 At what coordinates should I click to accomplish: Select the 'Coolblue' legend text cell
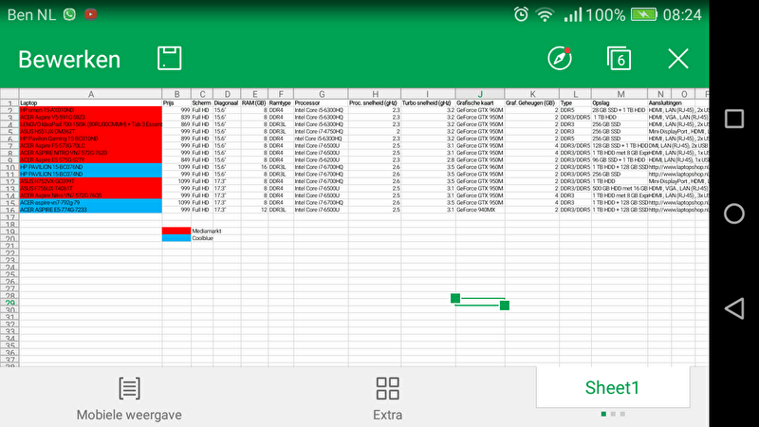pyautogui.click(x=202, y=238)
